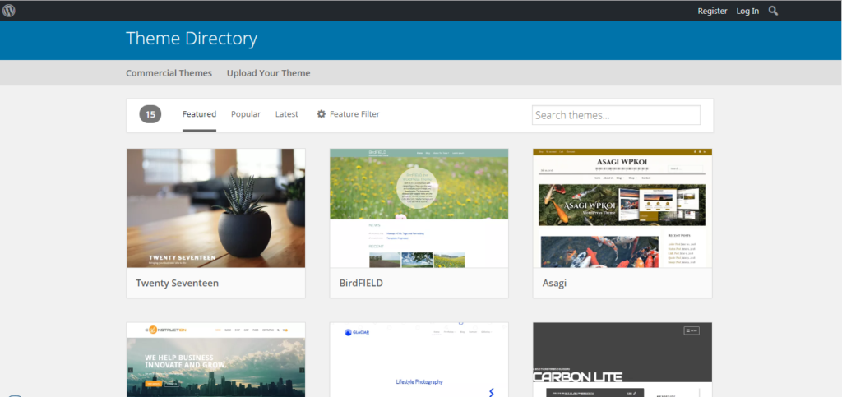The width and height of the screenshot is (842, 397).
Task: Switch to the Featured tab
Action: (199, 114)
